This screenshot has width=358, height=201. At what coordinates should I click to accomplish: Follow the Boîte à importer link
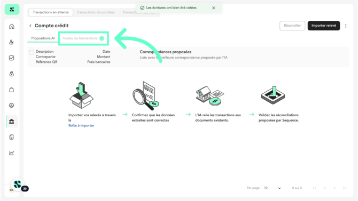[x=81, y=125]
